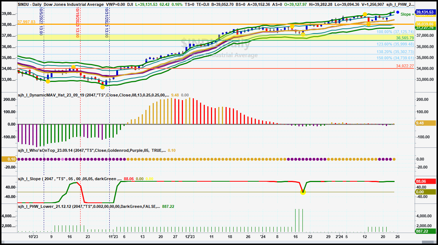Click green 887.22 in the PHW_Lower title
The height and width of the screenshot is (245, 438).
click(167, 206)
